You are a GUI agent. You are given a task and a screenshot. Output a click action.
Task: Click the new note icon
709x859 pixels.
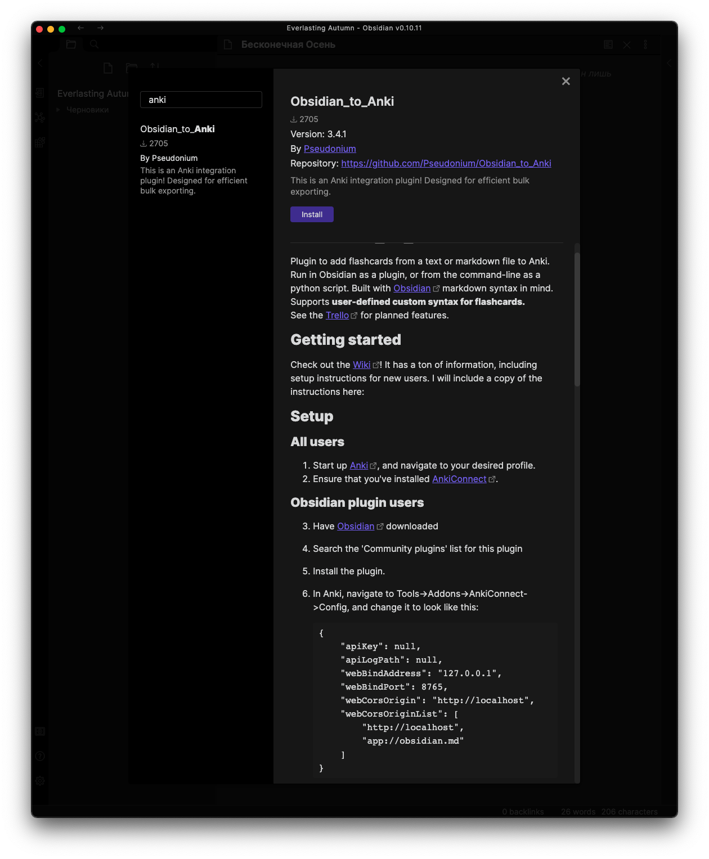[108, 68]
